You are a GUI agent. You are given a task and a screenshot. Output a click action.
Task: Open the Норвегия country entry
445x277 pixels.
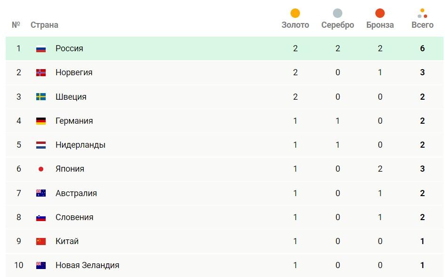pyautogui.click(x=74, y=72)
